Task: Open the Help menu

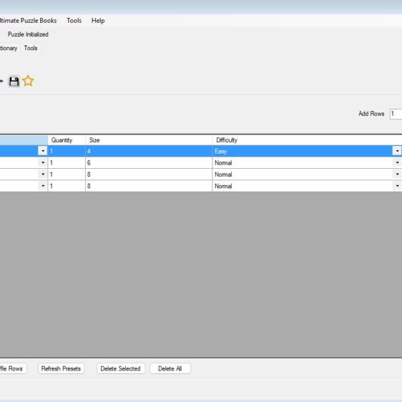Action: click(98, 21)
